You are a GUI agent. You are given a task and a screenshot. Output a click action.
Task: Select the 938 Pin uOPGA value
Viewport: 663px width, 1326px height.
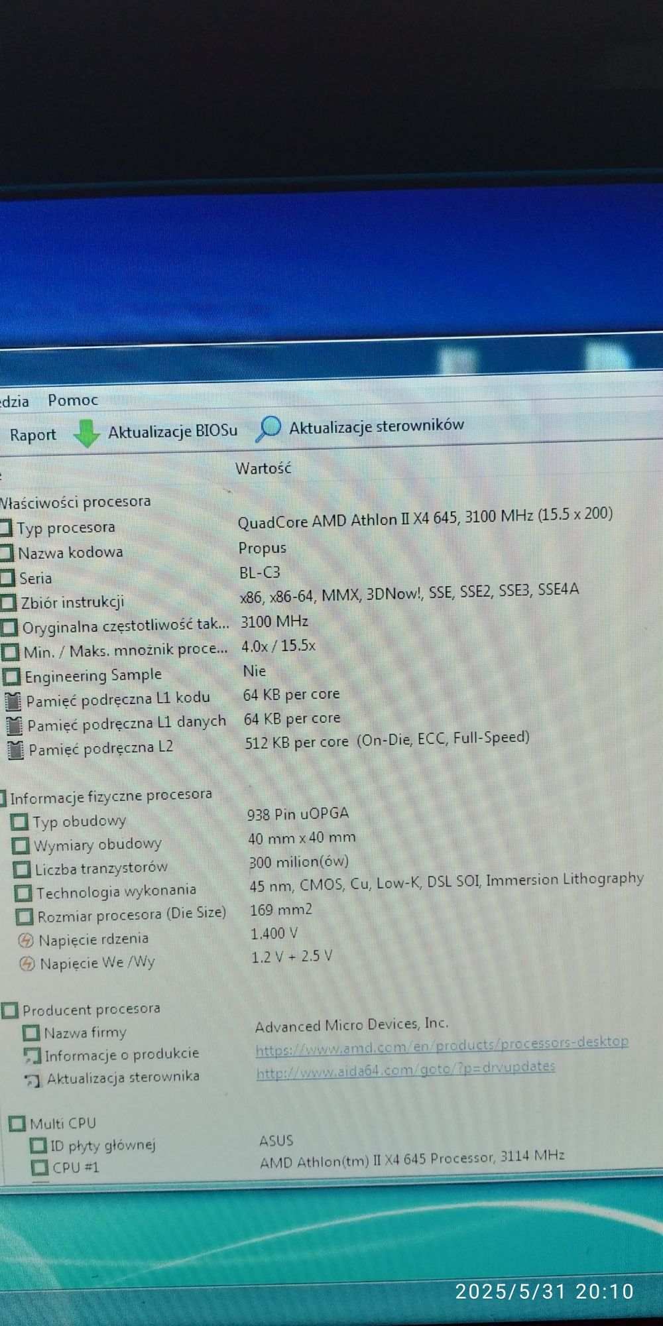pyautogui.click(x=298, y=814)
